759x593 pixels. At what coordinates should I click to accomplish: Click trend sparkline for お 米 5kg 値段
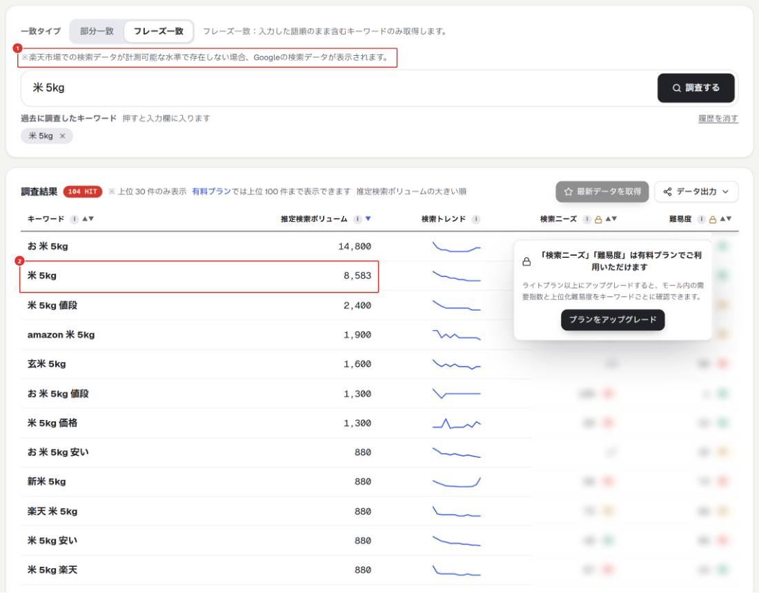click(457, 394)
